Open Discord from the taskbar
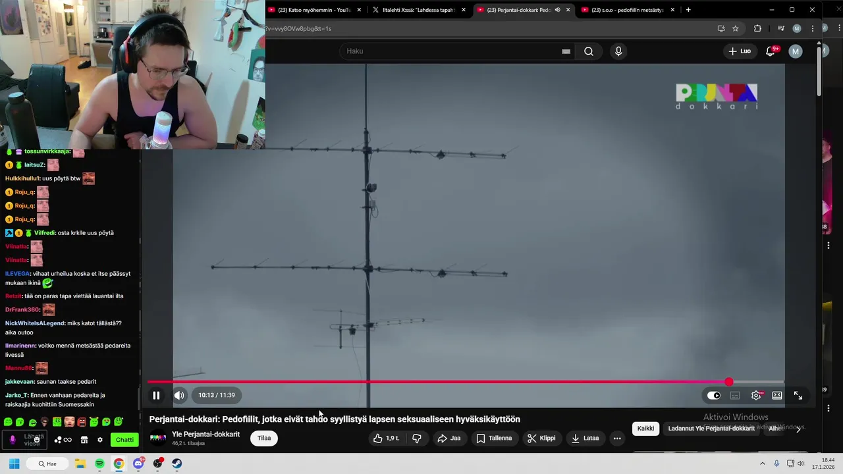The width and height of the screenshot is (843, 474). pyautogui.click(x=138, y=463)
